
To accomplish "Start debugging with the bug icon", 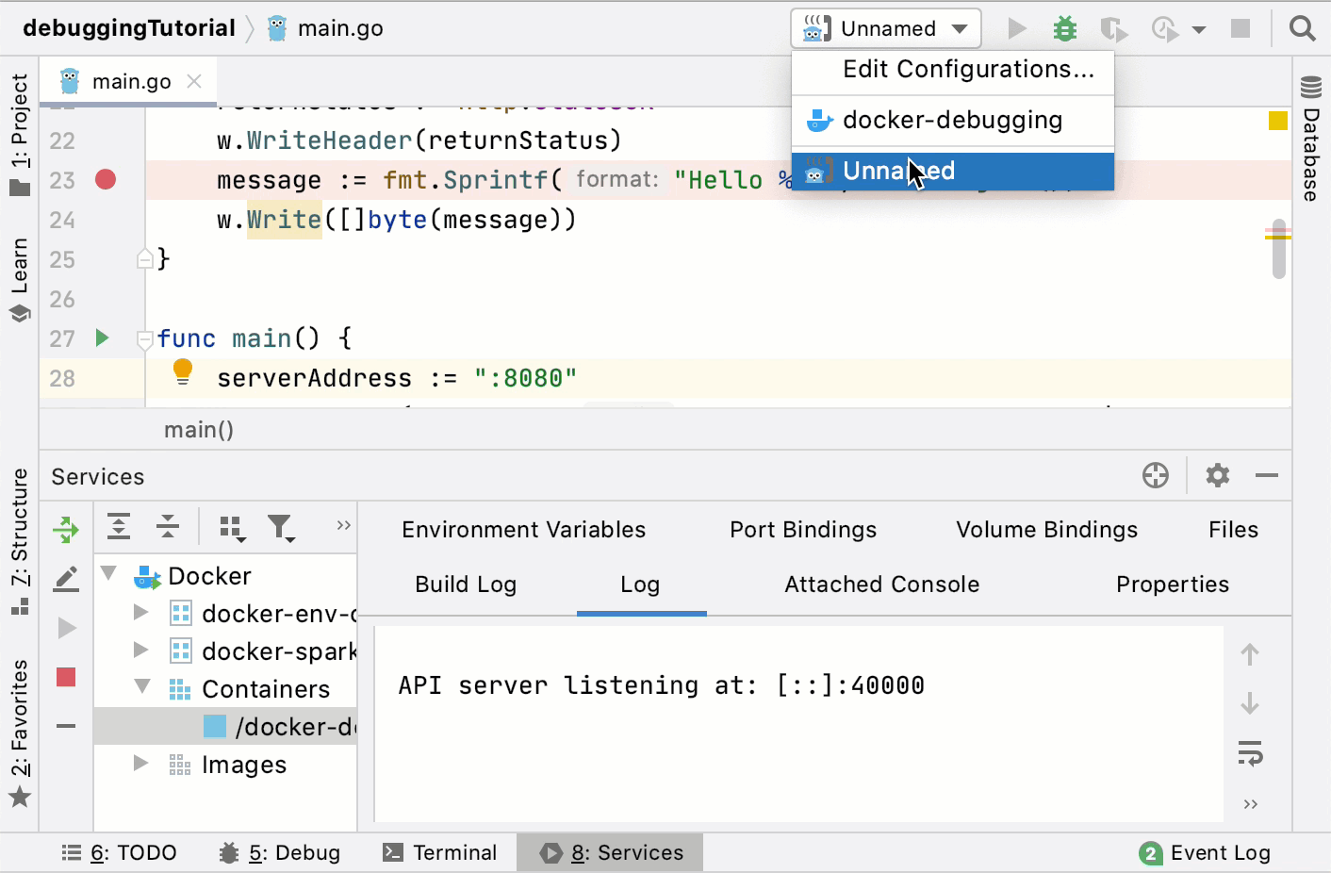I will 1064,28.
